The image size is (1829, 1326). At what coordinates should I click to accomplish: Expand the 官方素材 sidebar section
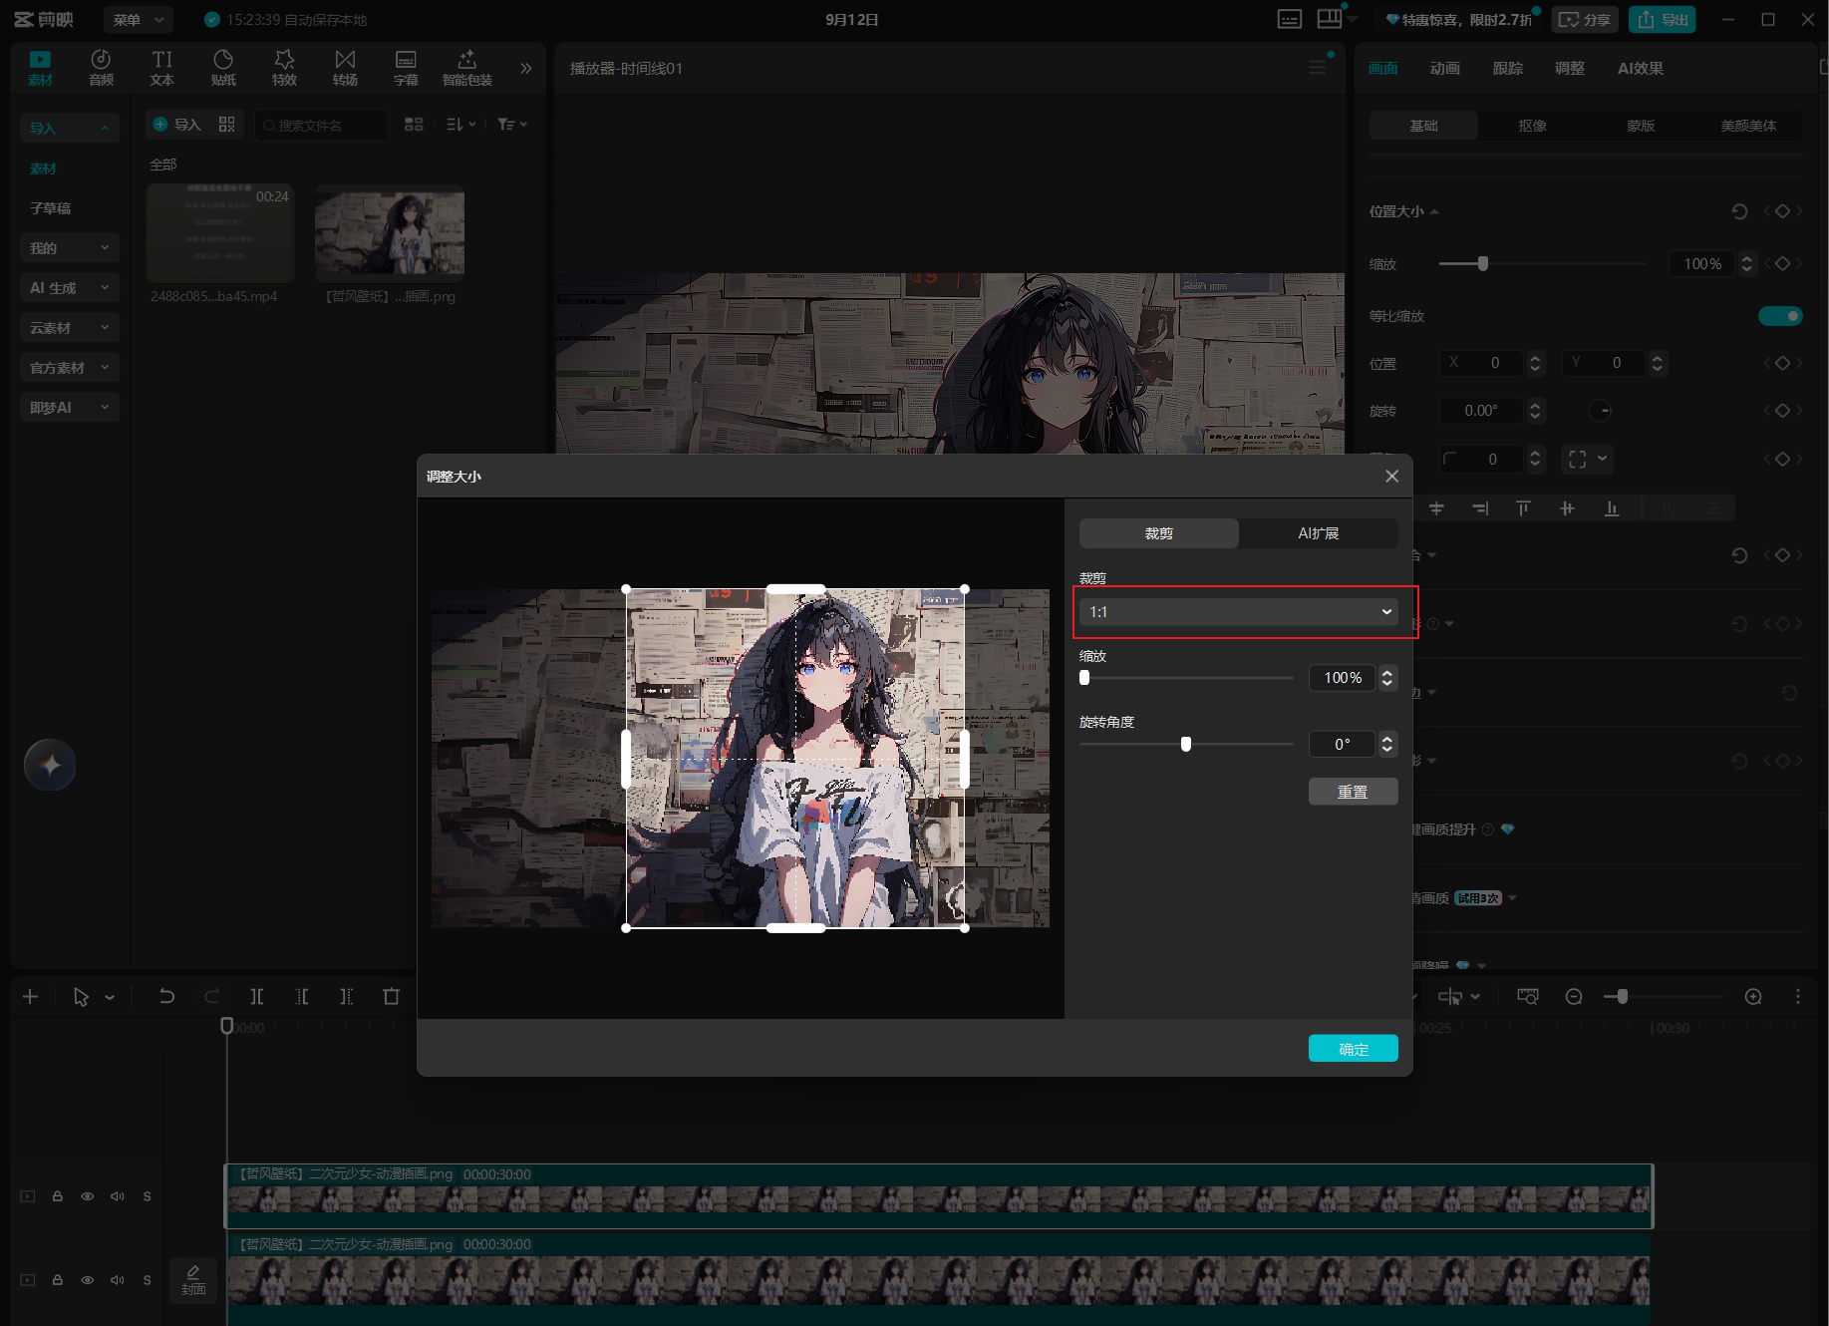[x=70, y=367]
